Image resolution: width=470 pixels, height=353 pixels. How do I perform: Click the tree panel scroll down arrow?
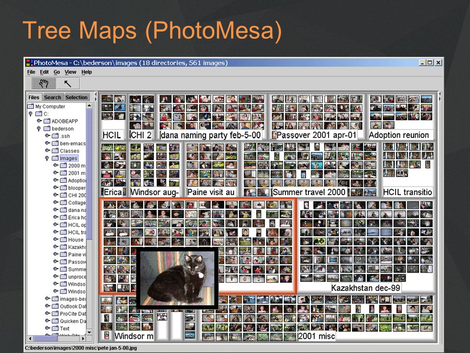[89, 332]
